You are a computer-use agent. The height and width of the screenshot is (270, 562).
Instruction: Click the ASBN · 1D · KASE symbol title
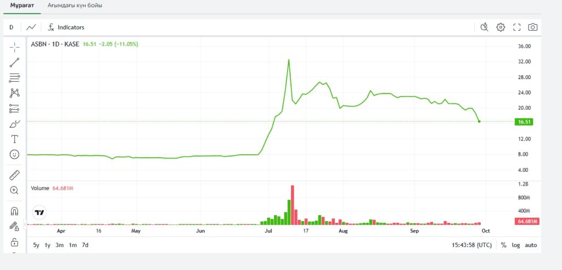[x=55, y=44]
